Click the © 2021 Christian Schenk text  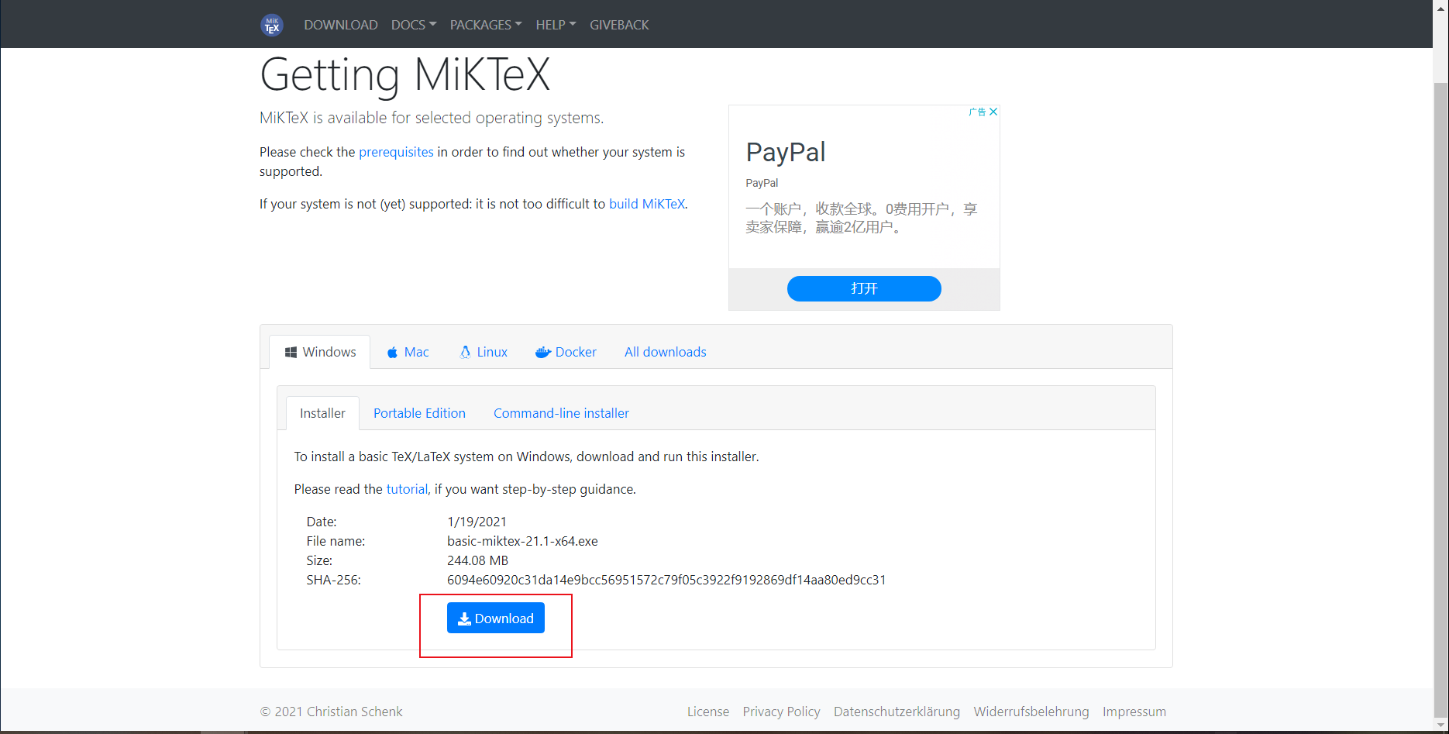pos(331,712)
